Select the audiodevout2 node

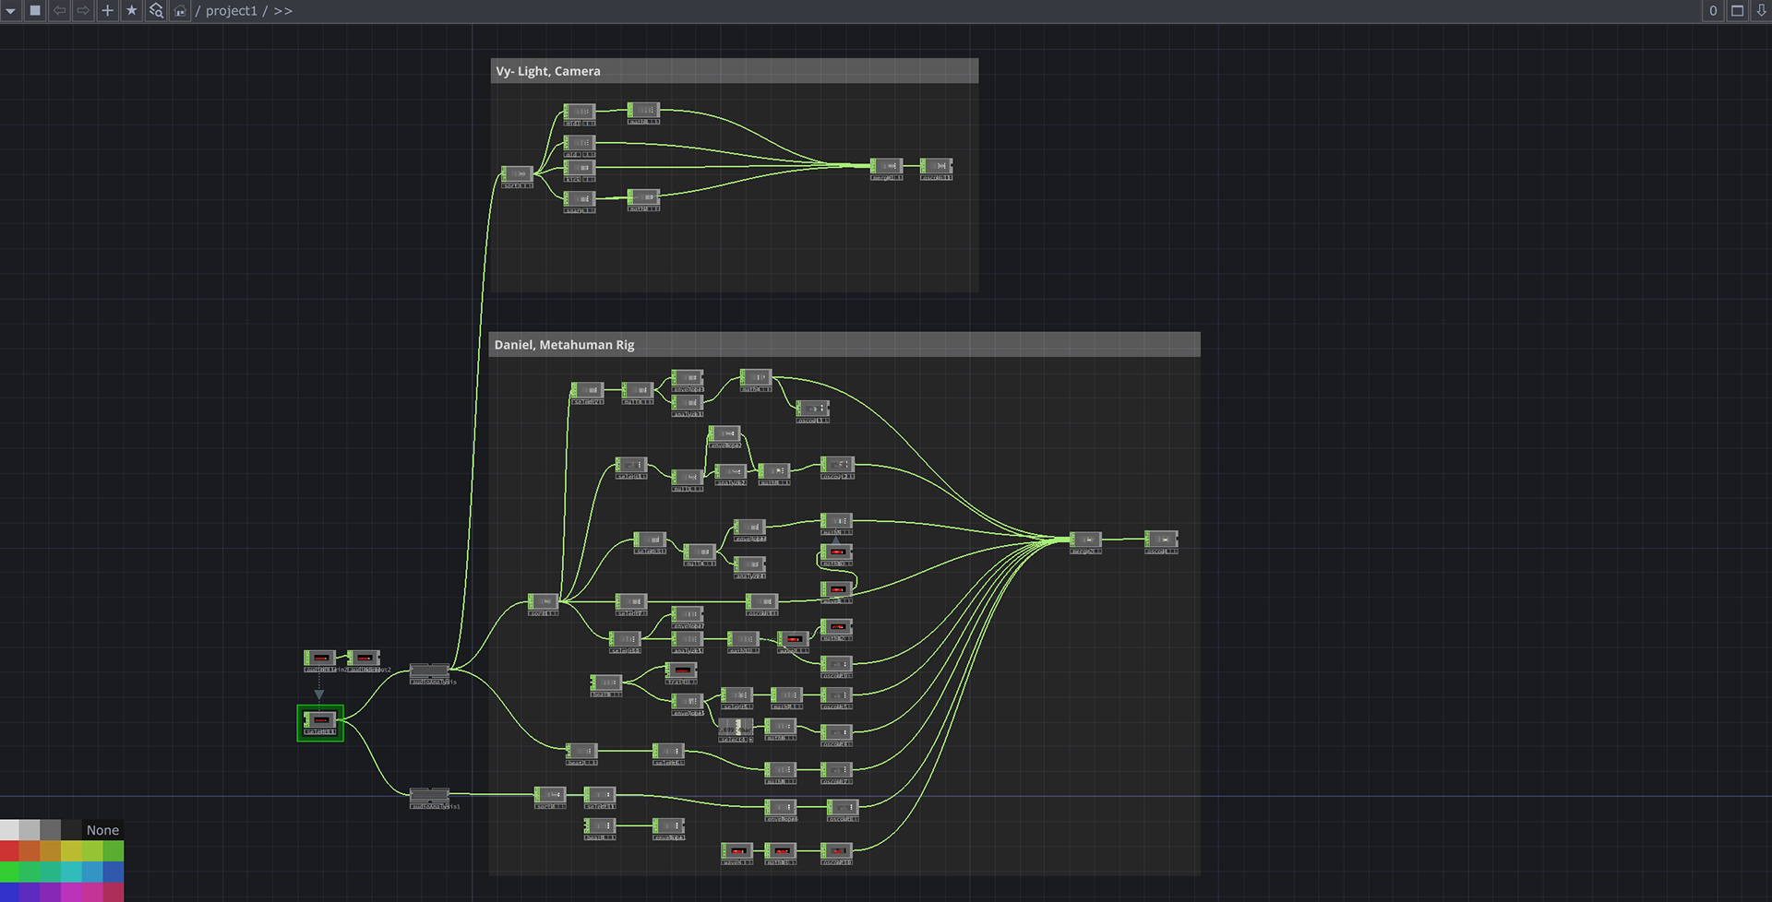pyautogui.click(x=364, y=660)
